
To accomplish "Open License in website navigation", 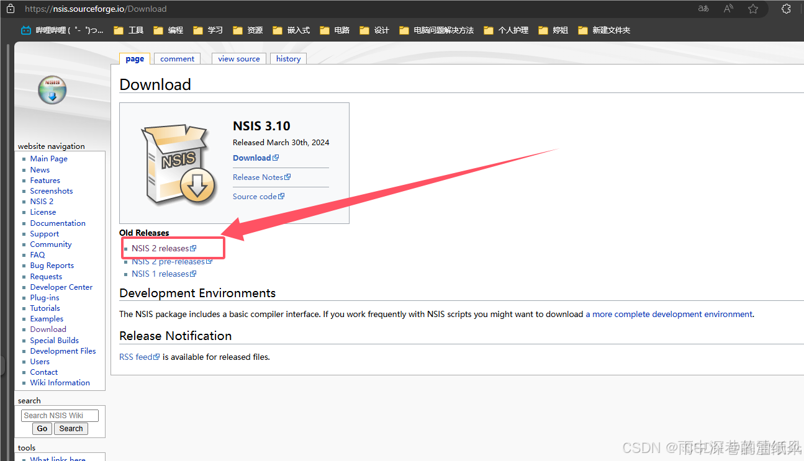I will pos(43,212).
